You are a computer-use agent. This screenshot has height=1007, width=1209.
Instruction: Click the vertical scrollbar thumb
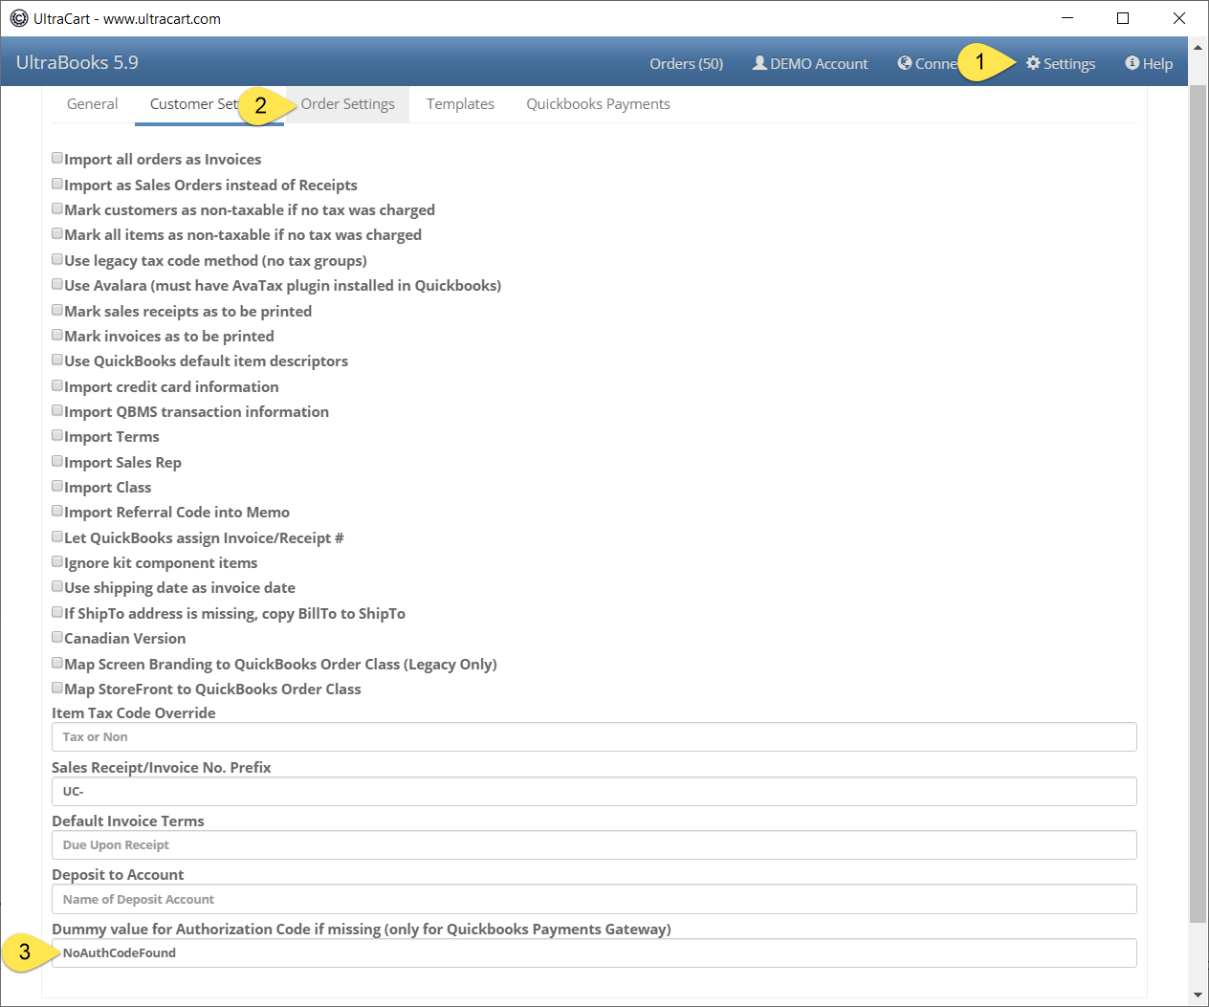1198,504
